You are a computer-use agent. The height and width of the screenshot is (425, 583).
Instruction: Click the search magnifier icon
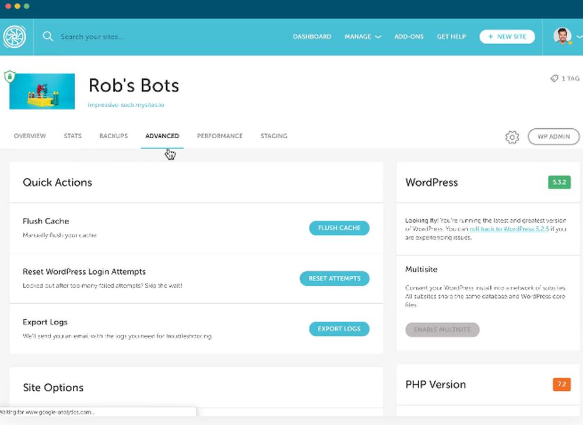click(48, 36)
